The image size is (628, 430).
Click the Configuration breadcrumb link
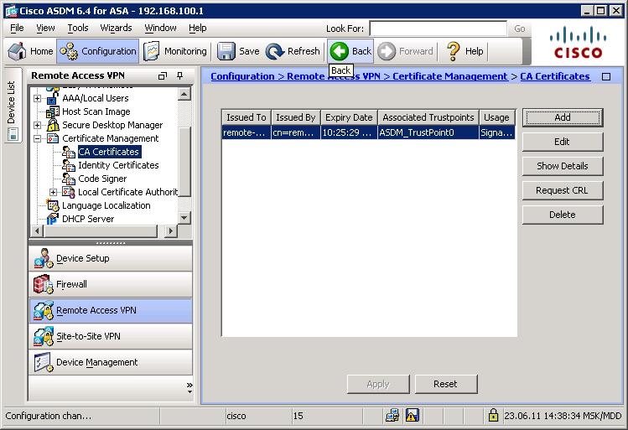point(242,76)
